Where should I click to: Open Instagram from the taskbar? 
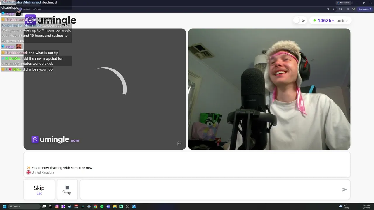57,206
